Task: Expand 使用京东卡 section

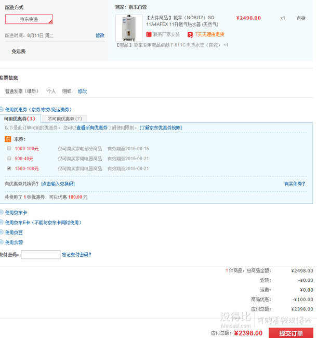Action: coord(16,213)
